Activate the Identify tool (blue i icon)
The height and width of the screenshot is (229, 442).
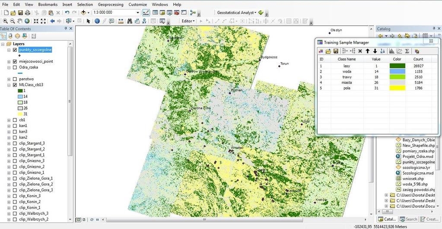97,21
